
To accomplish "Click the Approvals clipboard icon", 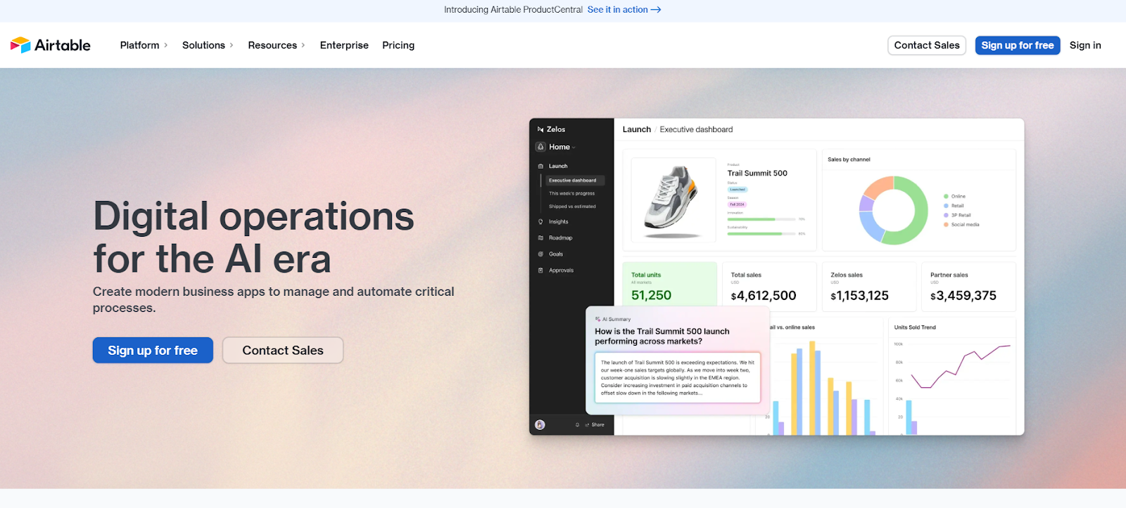I will (x=540, y=271).
